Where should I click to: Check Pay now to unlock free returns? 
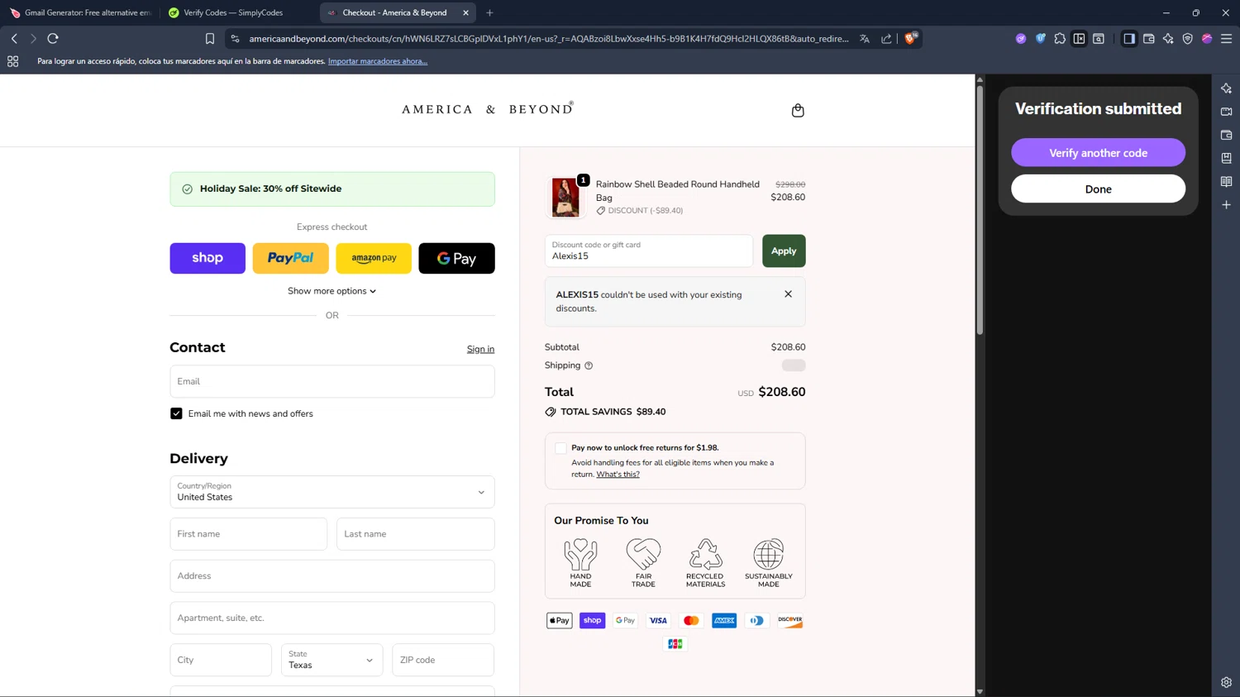tap(560, 448)
